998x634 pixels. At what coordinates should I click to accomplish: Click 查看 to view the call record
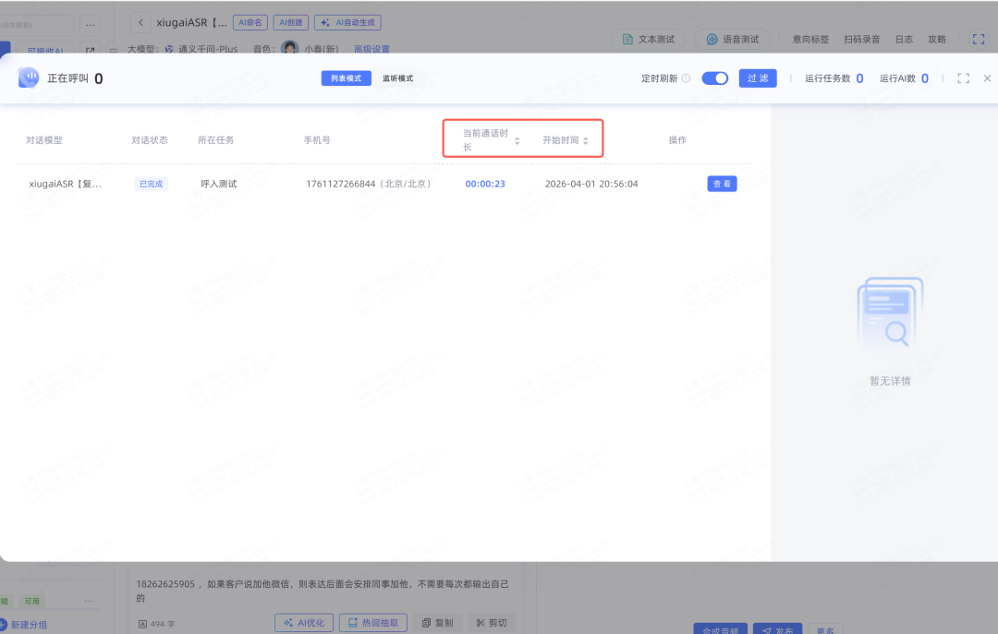click(722, 184)
